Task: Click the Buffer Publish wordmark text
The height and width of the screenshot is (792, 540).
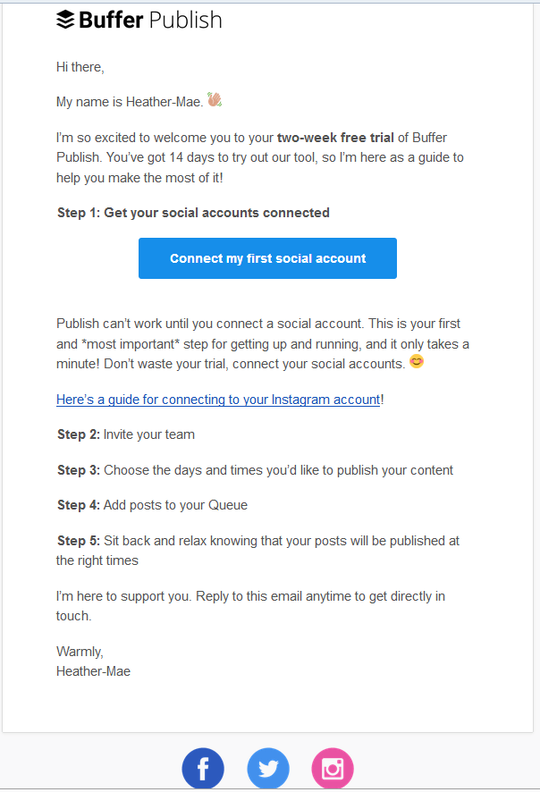Action: [150, 21]
